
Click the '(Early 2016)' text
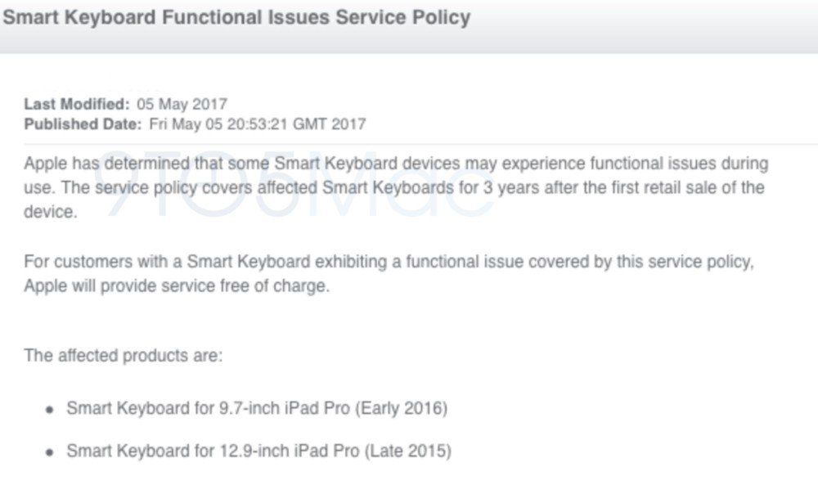[x=401, y=408]
